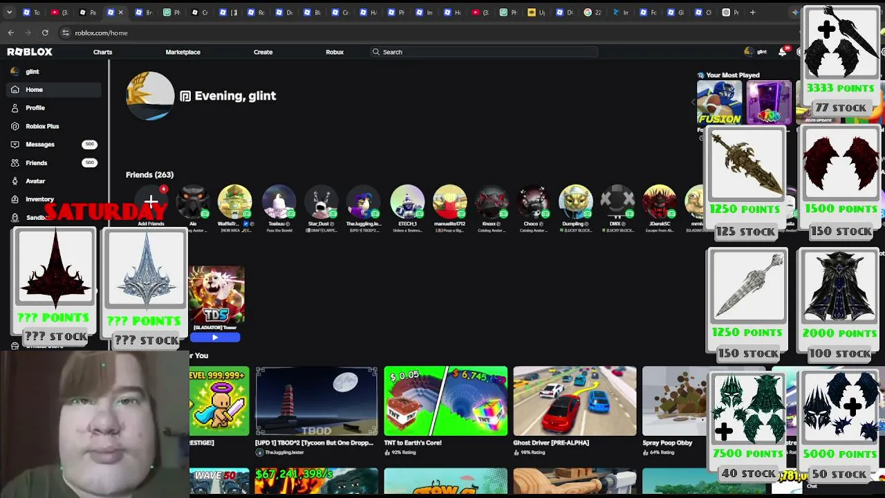The width and height of the screenshot is (885, 498).
Task: Open friend Dumpling's avatar
Action: tap(575, 201)
